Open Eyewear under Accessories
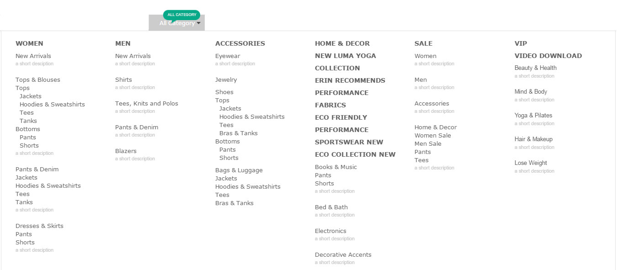This screenshot has width=617, height=270. point(228,56)
